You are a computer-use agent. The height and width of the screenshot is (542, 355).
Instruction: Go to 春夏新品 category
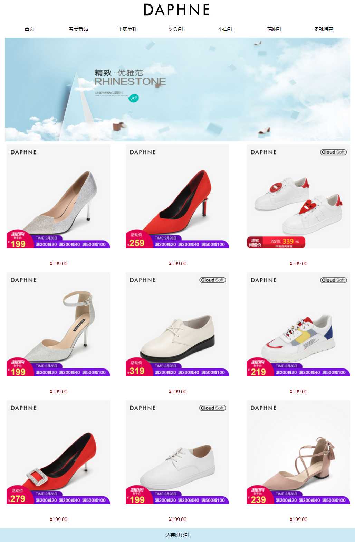pos(78,29)
